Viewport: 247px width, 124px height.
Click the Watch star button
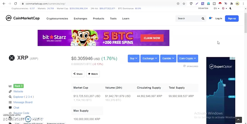point(93,74)
